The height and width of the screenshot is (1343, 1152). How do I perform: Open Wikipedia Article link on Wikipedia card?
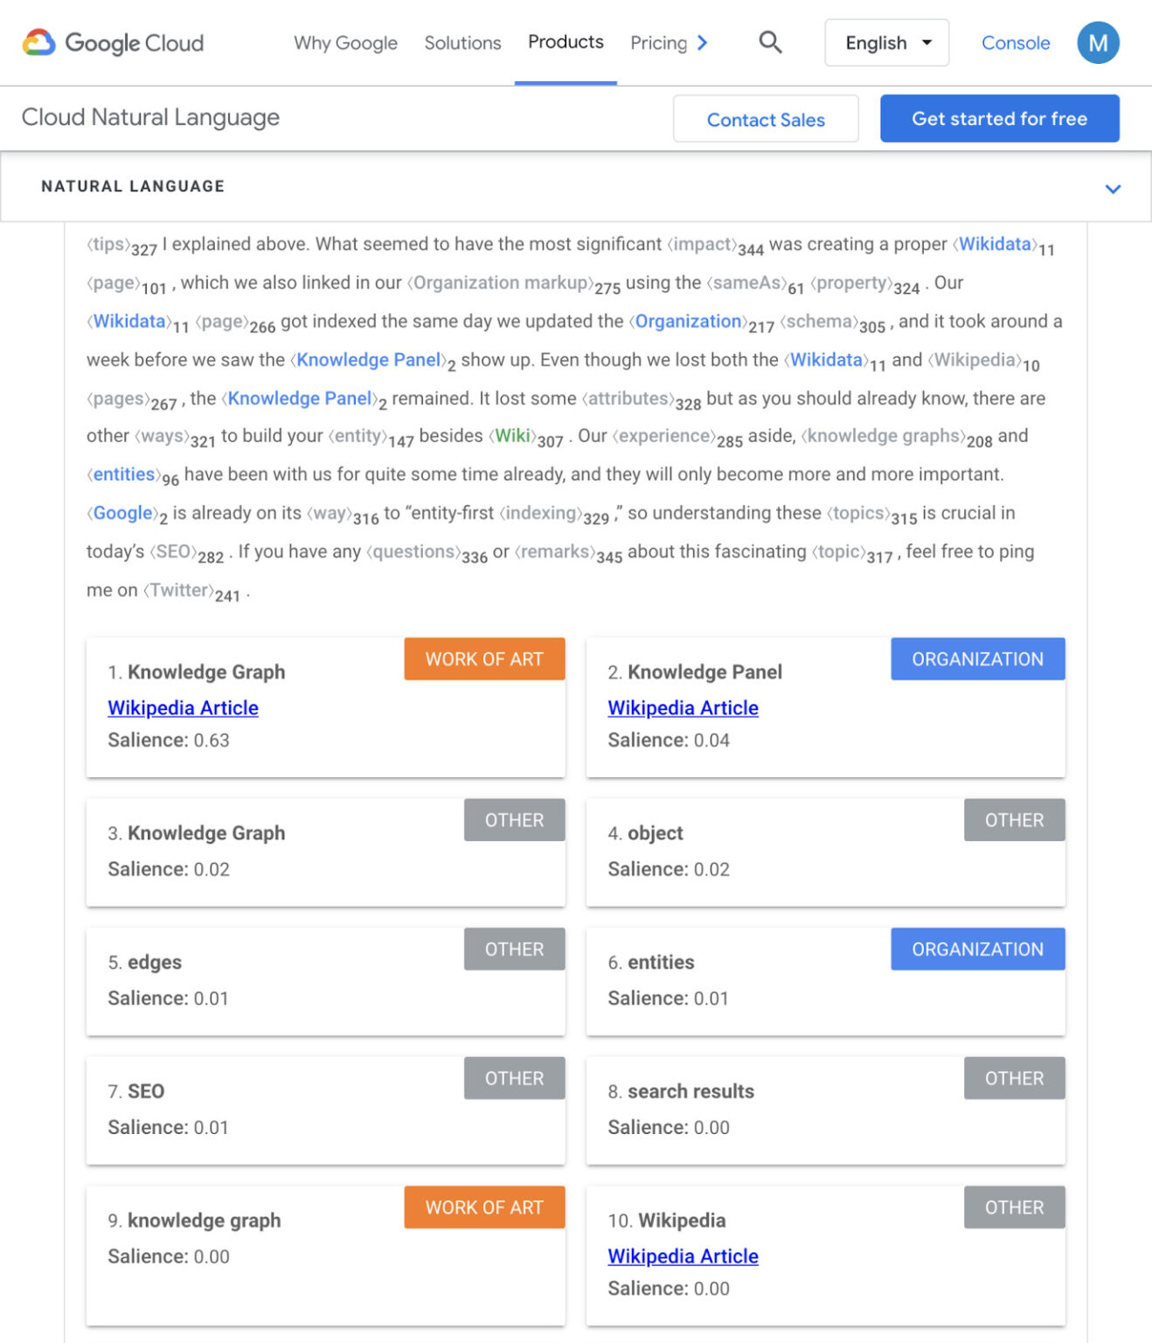tap(682, 1256)
